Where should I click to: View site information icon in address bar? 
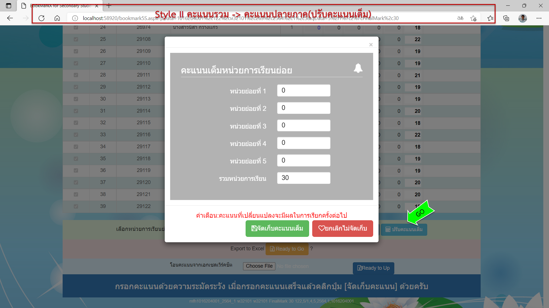75,18
